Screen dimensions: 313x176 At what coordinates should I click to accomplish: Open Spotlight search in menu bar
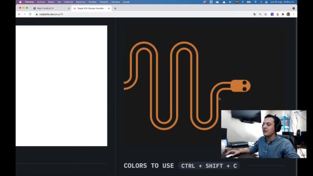click(x=261, y=2)
